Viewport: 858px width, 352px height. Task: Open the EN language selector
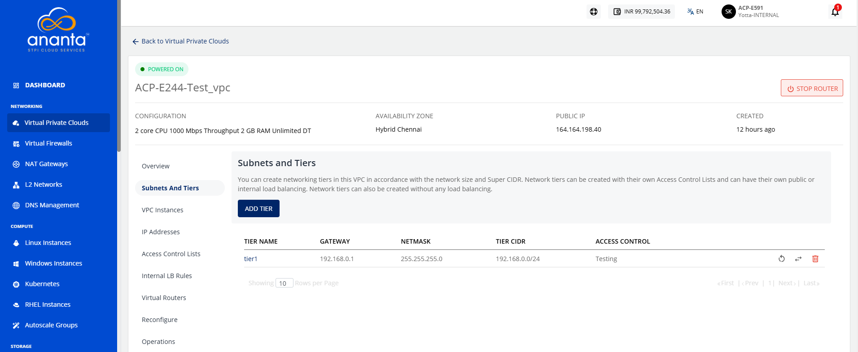[695, 12]
